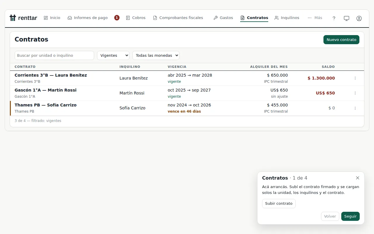Click the 'vence en 46 días' warning
The width and height of the screenshot is (374, 234).
coord(184,111)
